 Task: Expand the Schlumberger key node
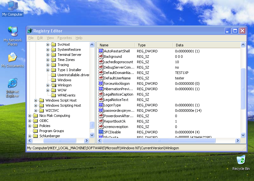30,136
